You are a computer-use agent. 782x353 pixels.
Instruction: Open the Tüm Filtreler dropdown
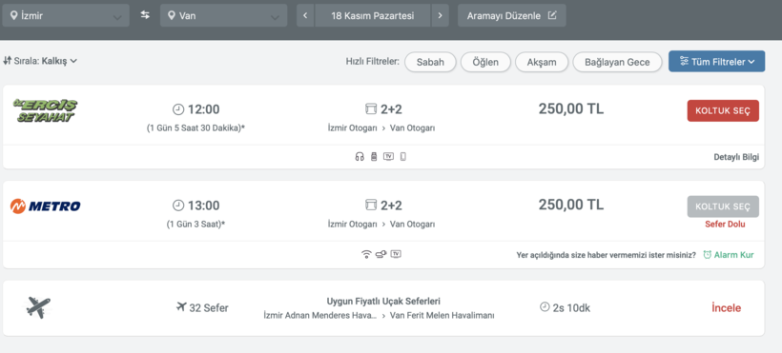[716, 62]
